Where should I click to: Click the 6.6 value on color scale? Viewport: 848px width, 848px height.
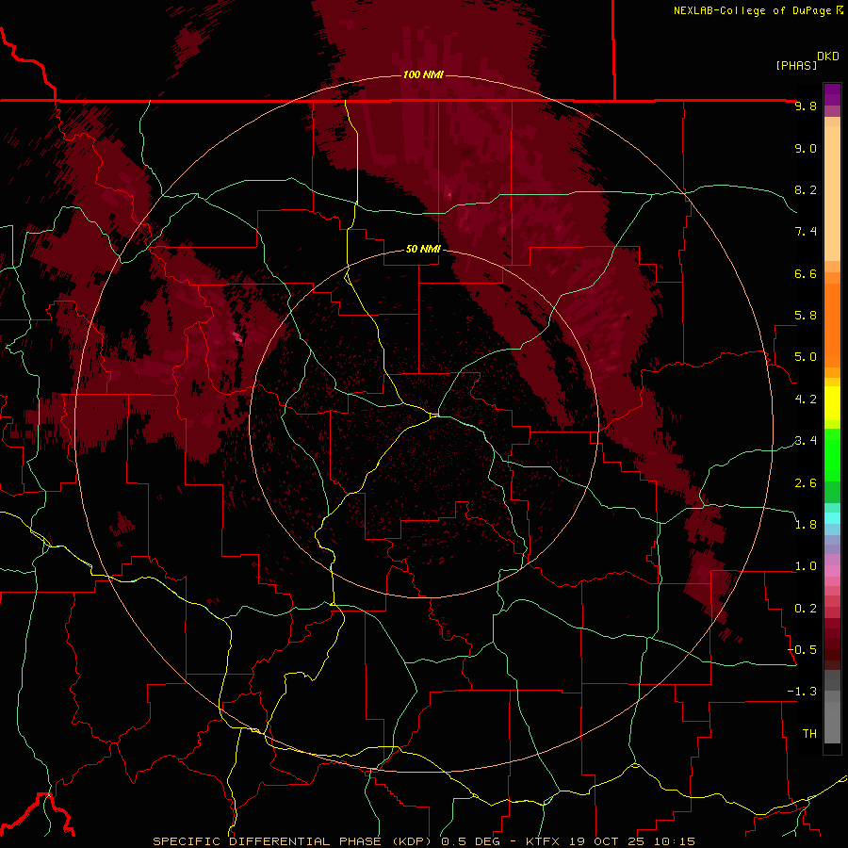pos(806,273)
